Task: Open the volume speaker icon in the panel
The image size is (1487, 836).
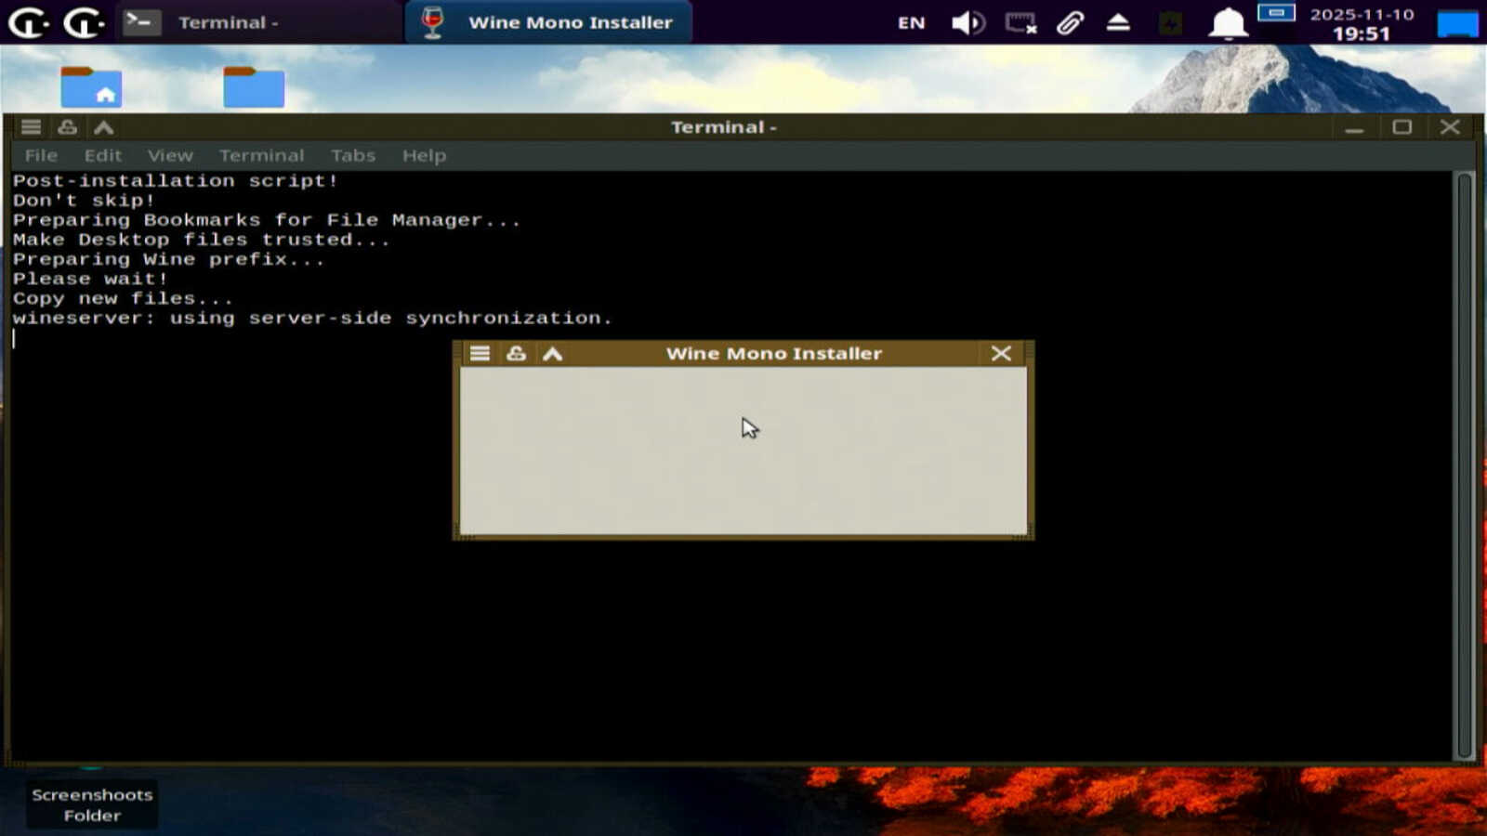Action: tap(967, 22)
